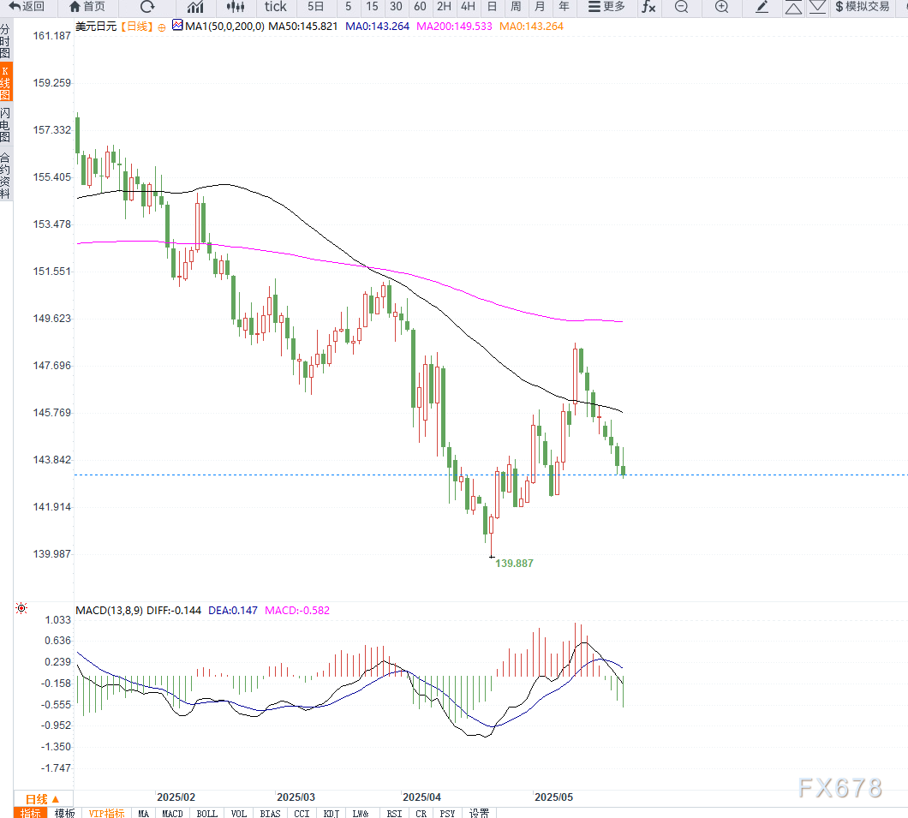Screen dimensions: 908x818
Task: Switch to the 指标 mode at bottom left
Action: point(31,813)
